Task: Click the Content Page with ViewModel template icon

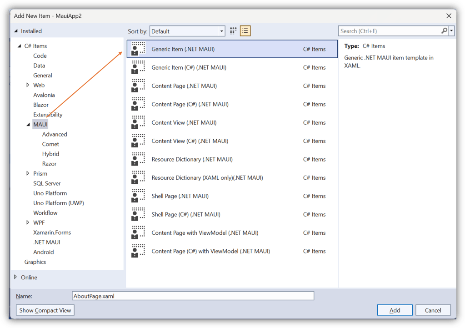Action: point(138,232)
